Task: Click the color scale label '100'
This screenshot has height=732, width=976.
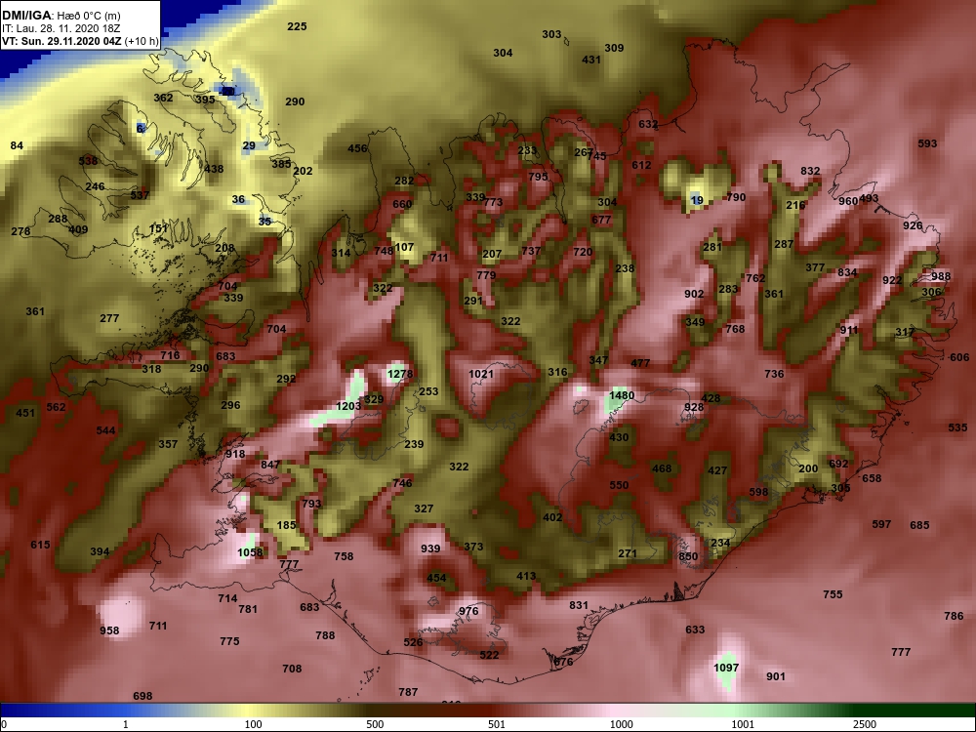Action: [253, 724]
